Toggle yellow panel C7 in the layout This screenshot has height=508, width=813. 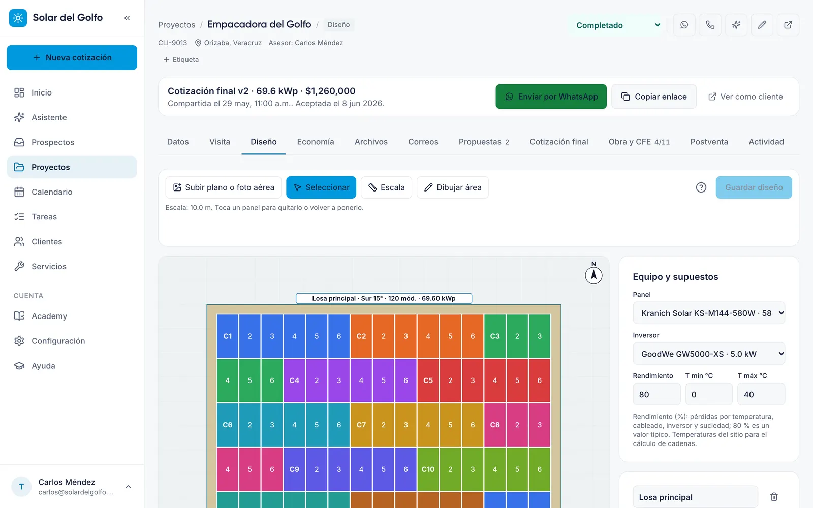361,425
